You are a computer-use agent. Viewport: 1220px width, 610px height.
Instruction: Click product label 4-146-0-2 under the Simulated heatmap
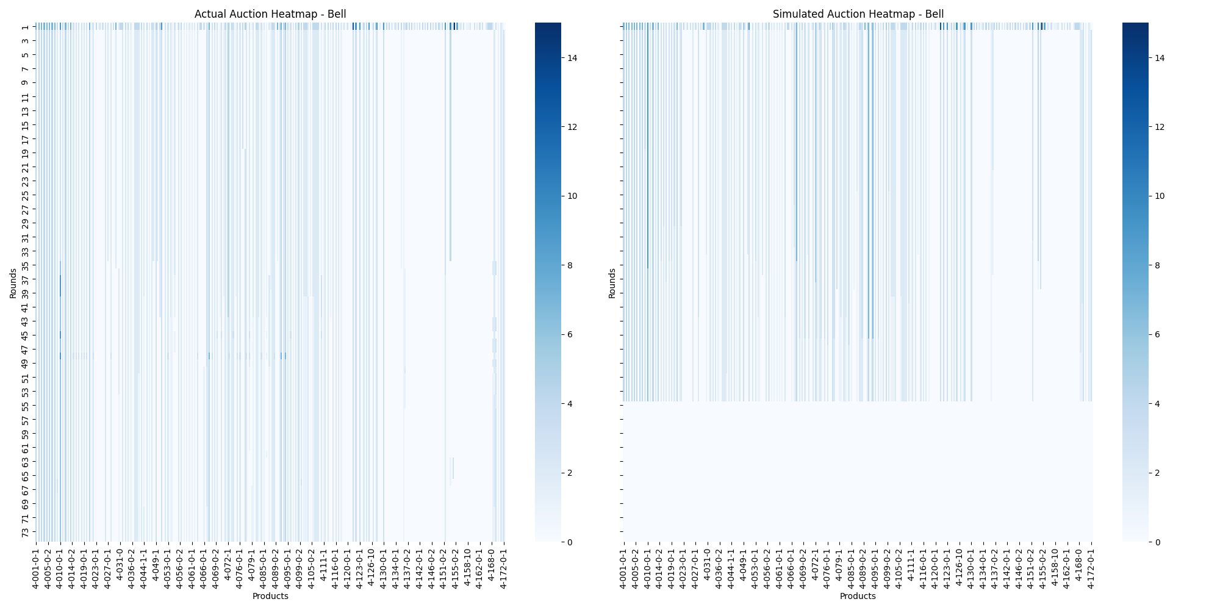pos(1019,568)
